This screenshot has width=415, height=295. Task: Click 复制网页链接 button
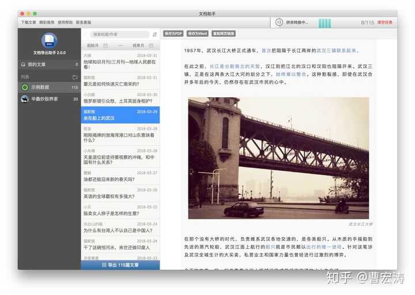coord(224,33)
